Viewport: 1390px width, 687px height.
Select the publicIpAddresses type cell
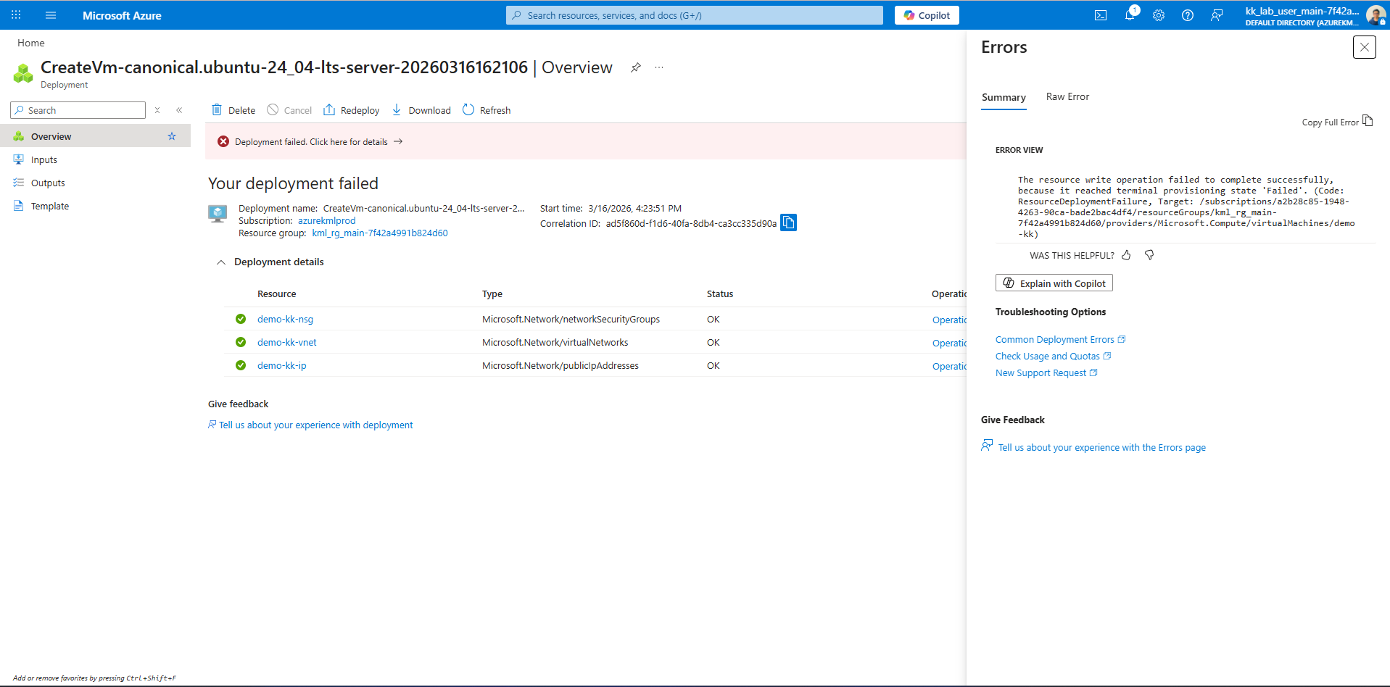pos(560,366)
